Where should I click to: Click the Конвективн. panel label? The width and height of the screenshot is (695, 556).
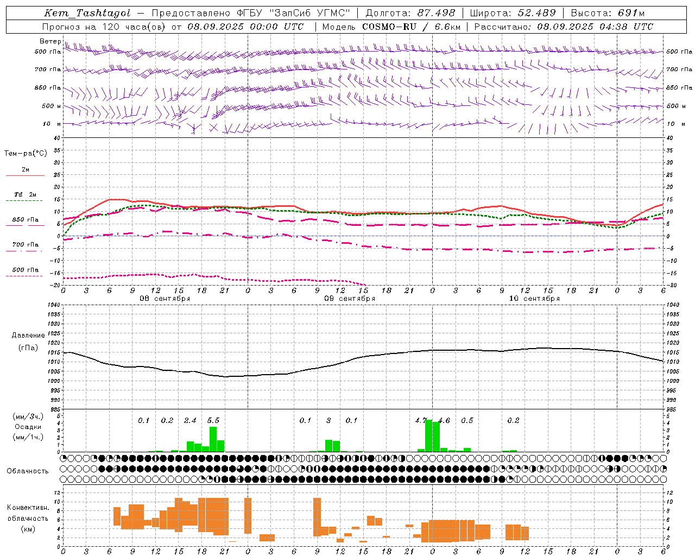28,508
